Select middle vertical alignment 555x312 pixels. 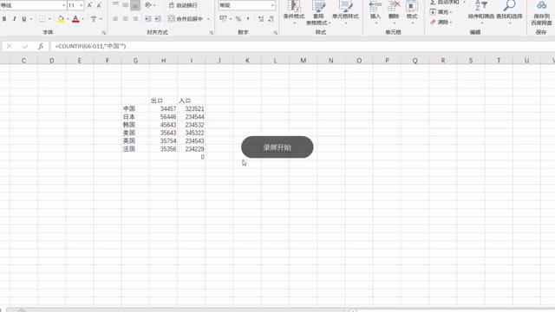(x=125, y=5)
